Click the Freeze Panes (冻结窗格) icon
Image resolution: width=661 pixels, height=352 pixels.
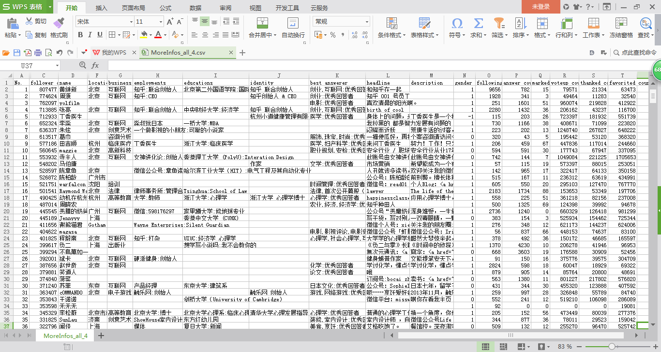[620, 23]
